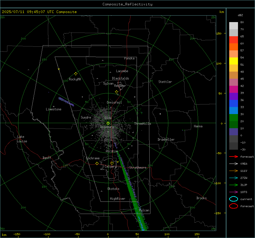The width and height of the screenshot is (255, 238).
Task: Click the red forecast arrow icon
Action: pos(233,156)
